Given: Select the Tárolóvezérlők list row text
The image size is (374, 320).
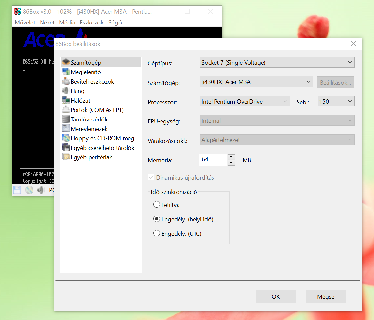Looking at the screenshot, I should [89, 120].
